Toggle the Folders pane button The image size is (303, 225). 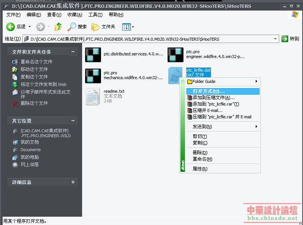click(x=103, y=27)
